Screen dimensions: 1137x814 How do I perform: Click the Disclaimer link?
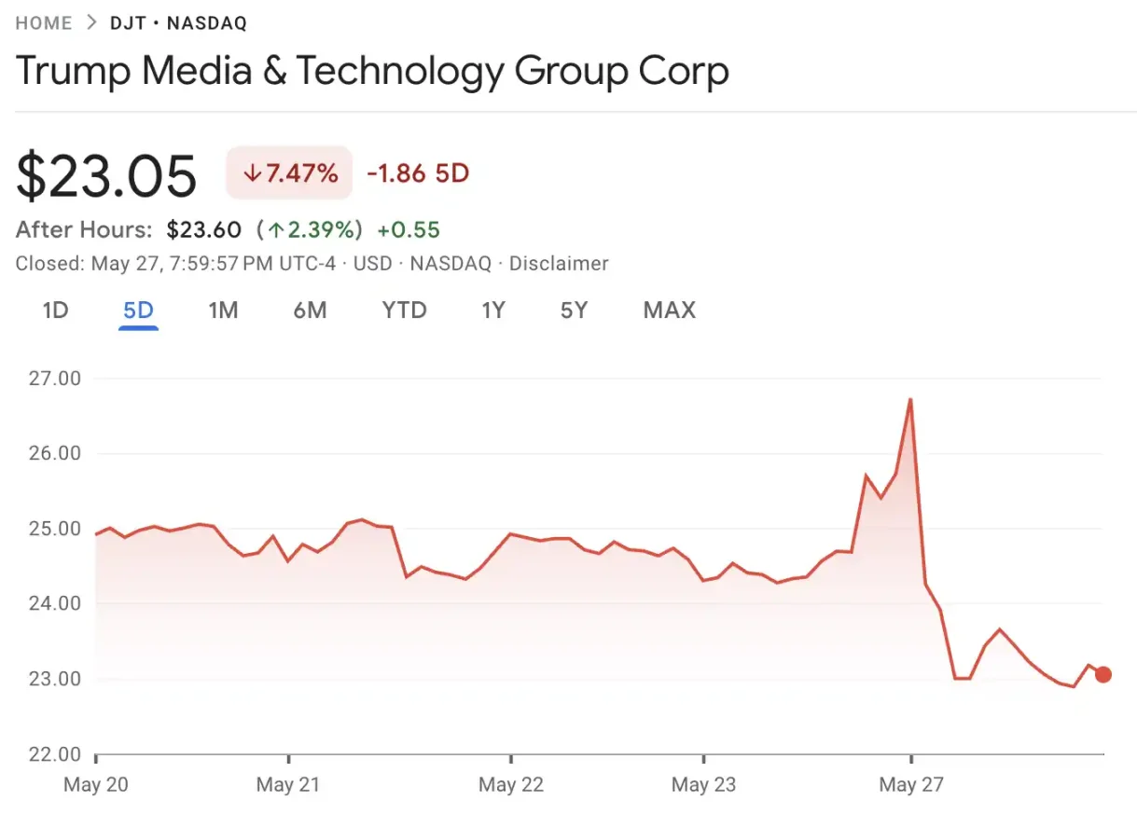(x=559, y=264)
